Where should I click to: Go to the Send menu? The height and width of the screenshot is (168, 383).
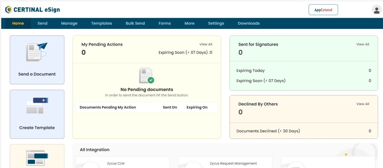click(x=42, y=23)
